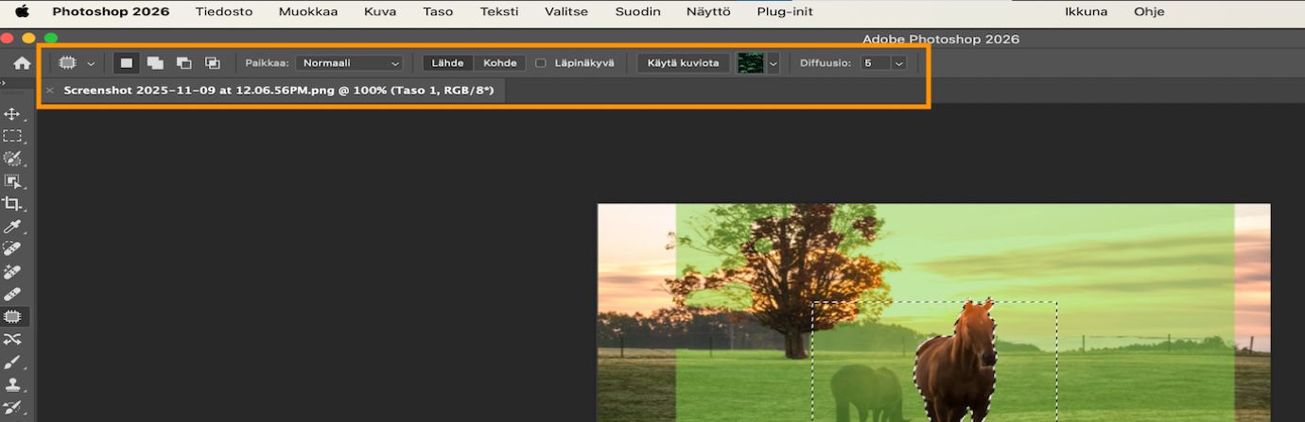The height and width of the screenshot is (422, 1305).
Task: Choose Add to selection mode icon
Action: pos(155,63)
